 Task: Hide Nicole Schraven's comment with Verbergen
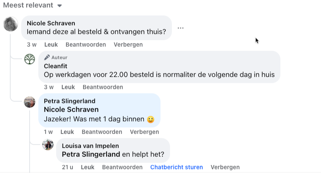pos(128,44)
